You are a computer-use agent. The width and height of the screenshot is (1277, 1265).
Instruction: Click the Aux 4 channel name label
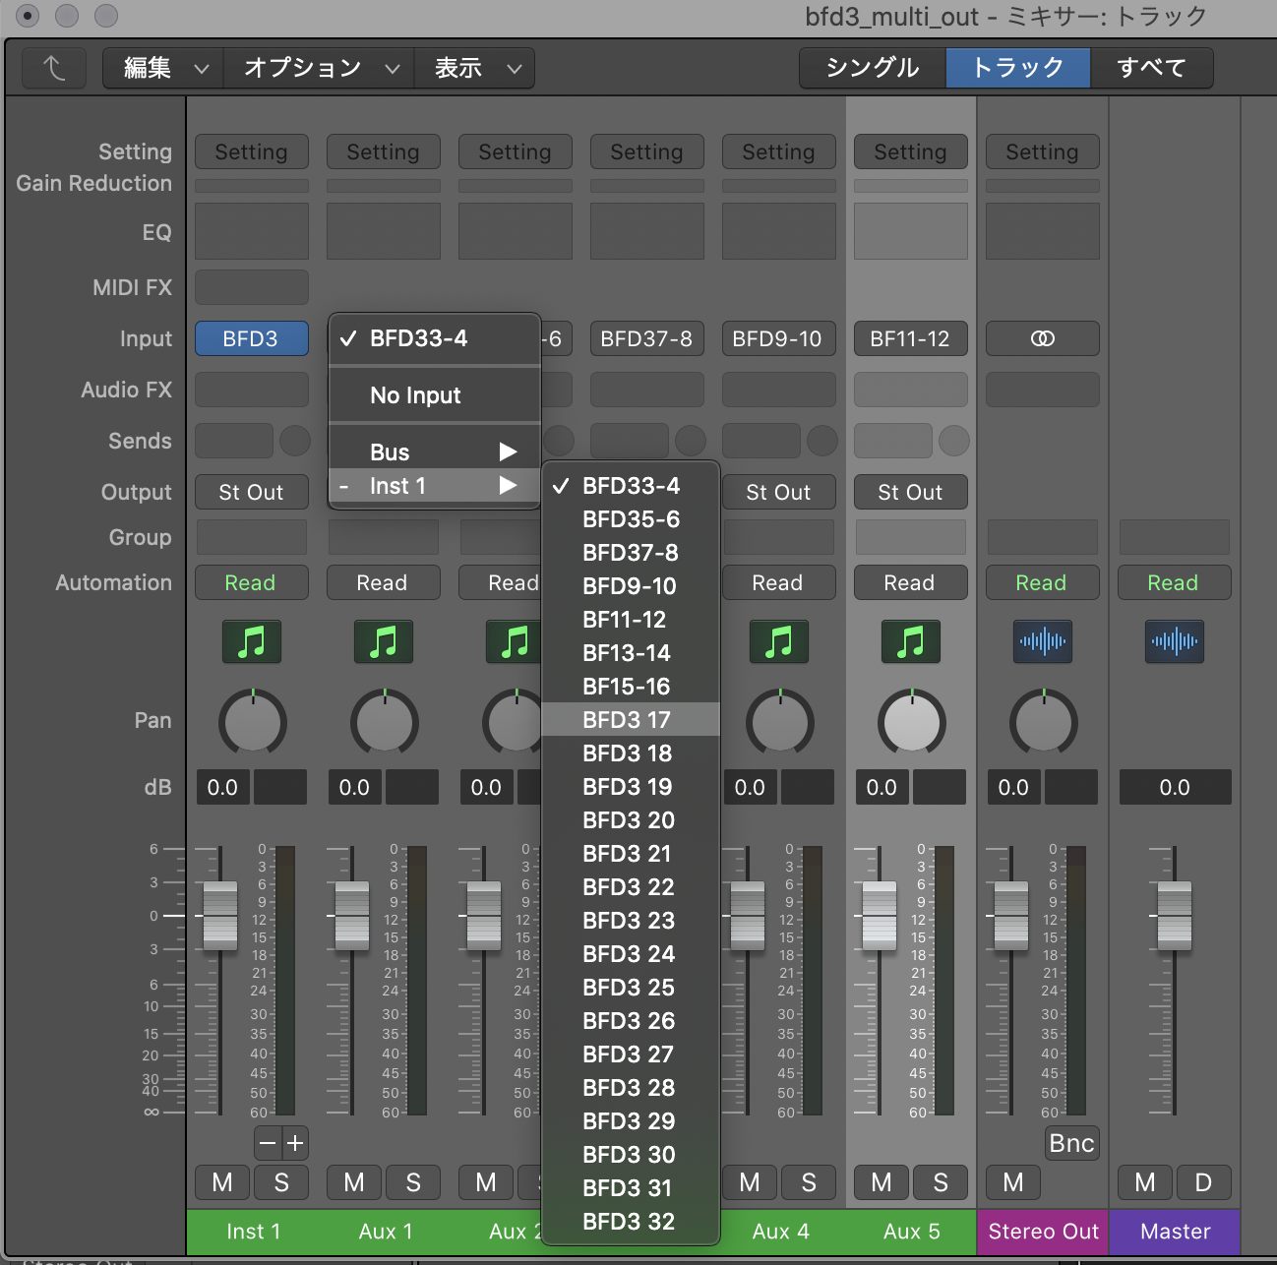pyautogui.click(x=781, y=1232)
